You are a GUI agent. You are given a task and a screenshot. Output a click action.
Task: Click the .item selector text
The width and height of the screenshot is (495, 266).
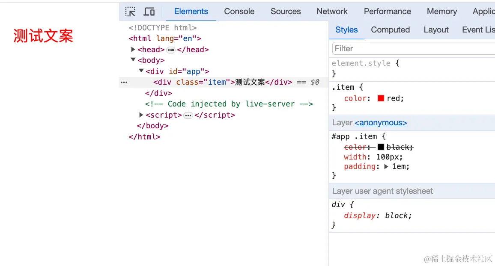coord(343,87)
